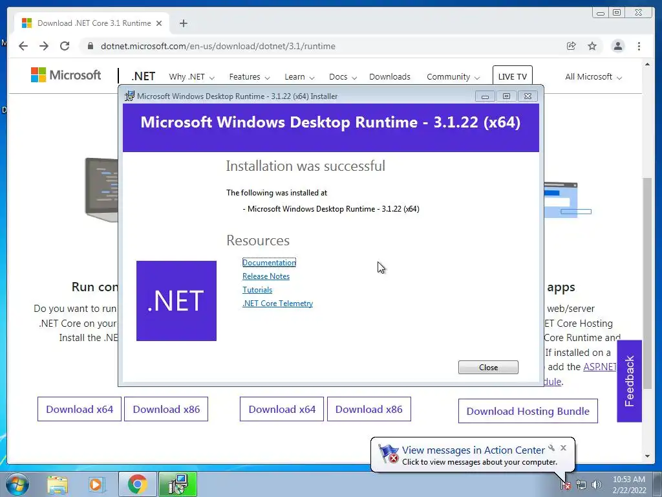
Task: Minimize the installer window
Action: coord(485,96)
